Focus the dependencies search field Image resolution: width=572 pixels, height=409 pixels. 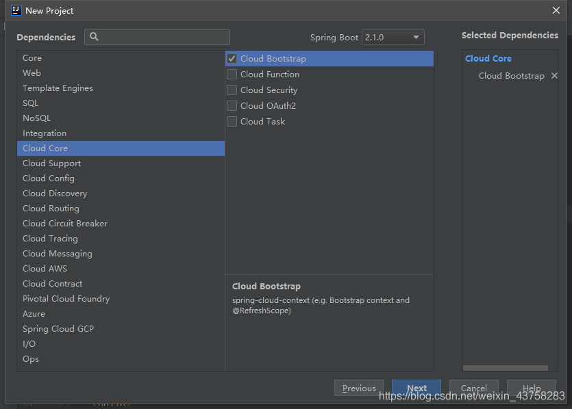[158, 37]
